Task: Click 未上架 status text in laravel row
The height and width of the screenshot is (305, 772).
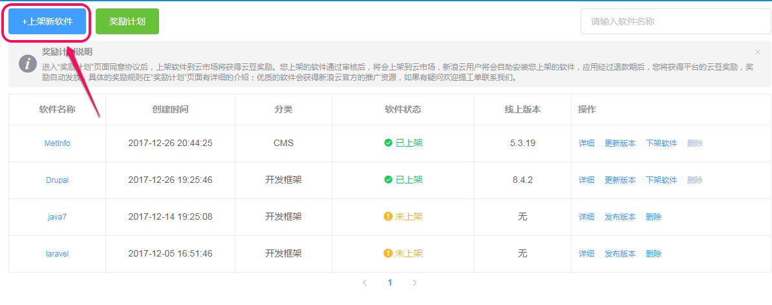Action: click(409, 254)
